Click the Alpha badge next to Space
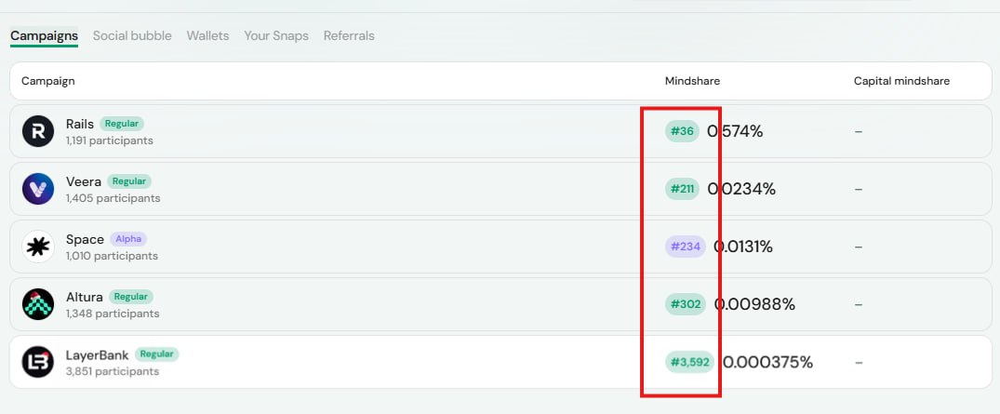 pyautogui.click(x=128, y=239)
